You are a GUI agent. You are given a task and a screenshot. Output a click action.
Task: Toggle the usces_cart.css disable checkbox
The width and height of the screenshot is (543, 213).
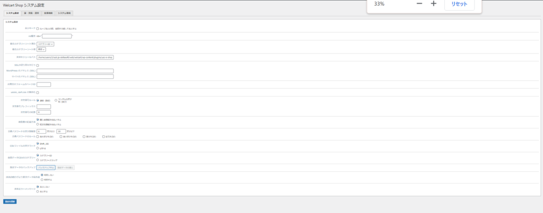[38, 92]
